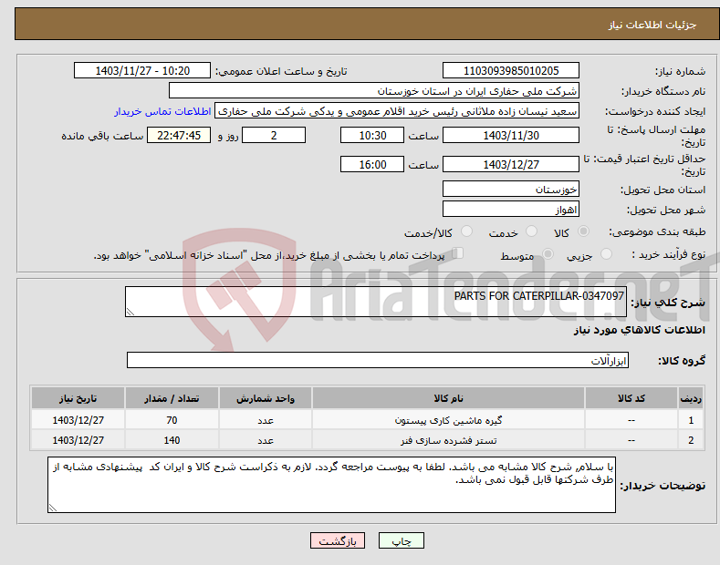Click the واحد شمارش column header
720x565 pixels.
(x=266, y=398)
